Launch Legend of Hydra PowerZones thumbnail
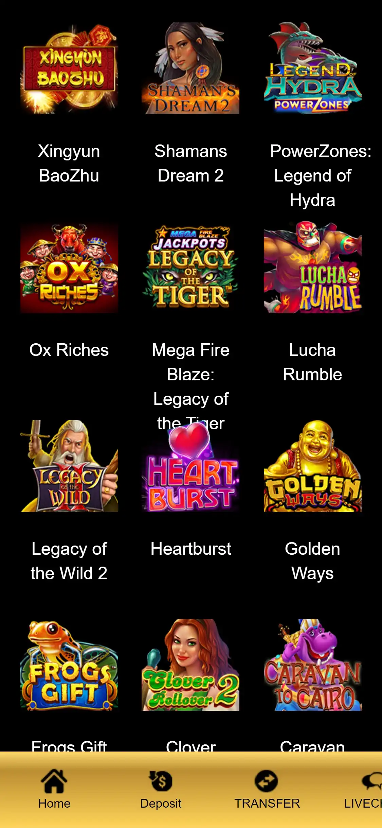 click(313, 68)
